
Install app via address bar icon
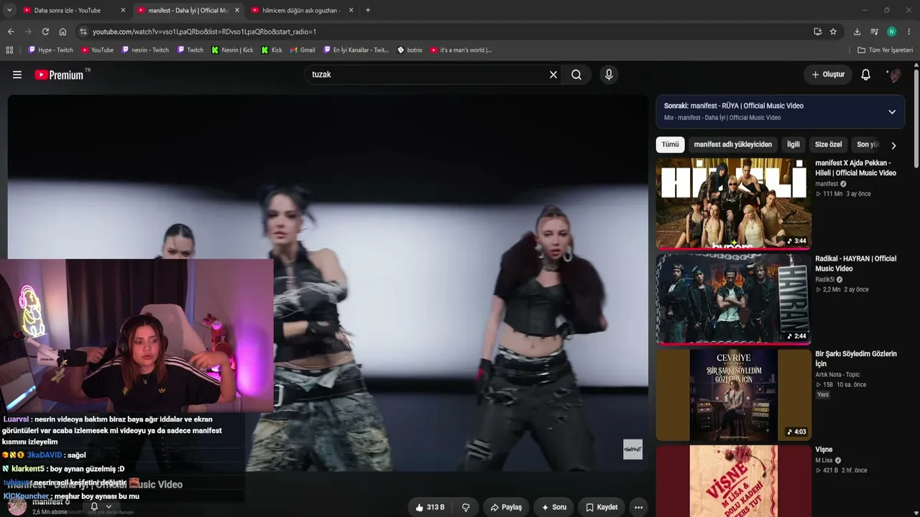tap(817, 32)
